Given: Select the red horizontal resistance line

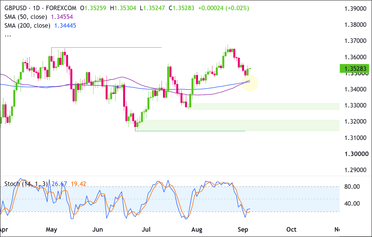Looking at the screenshot, I should [106, 48].
